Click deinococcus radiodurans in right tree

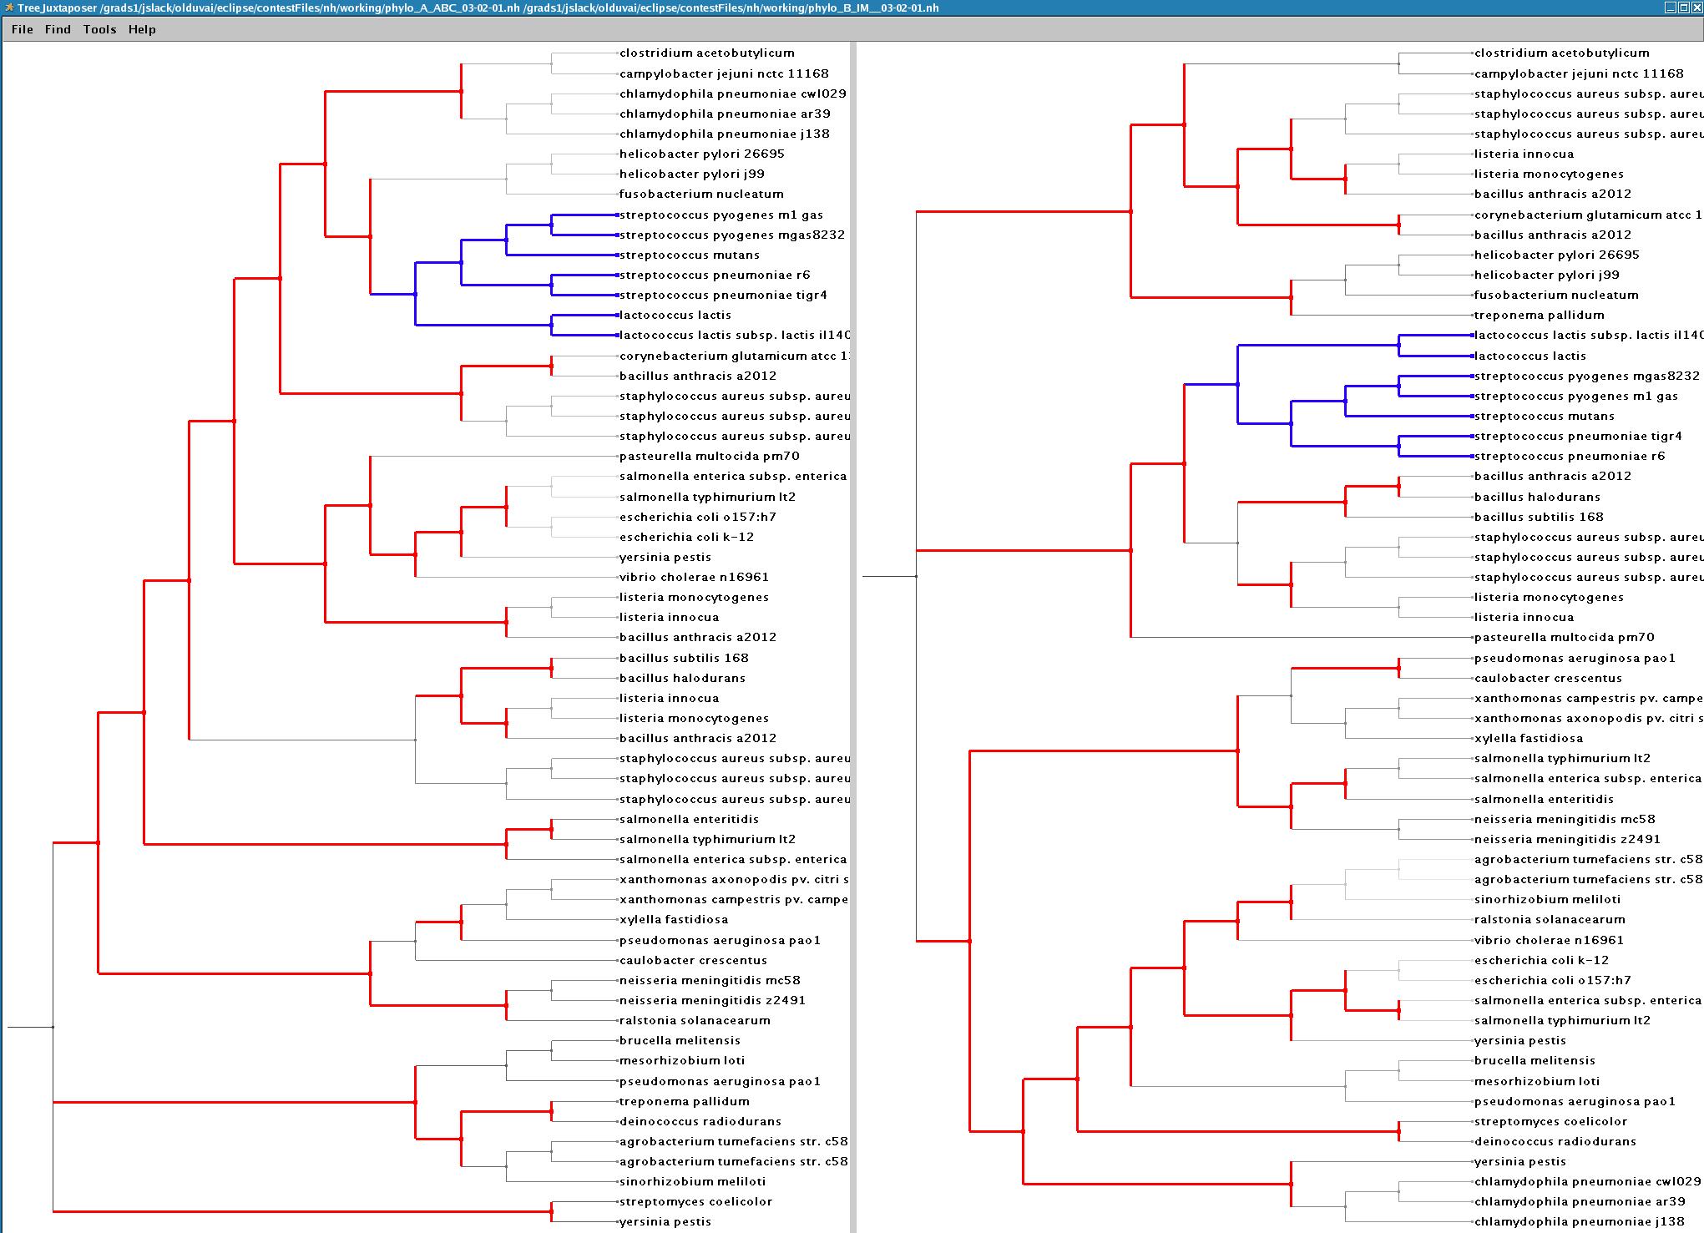pyautogui.click(x=1555, y=1141)
